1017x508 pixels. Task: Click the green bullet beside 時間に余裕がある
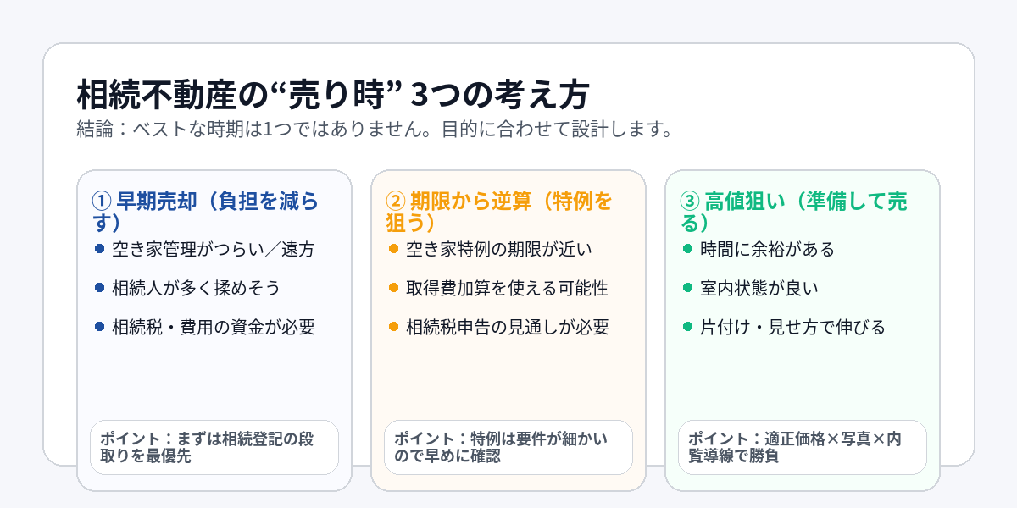click(x=687, y=249)
